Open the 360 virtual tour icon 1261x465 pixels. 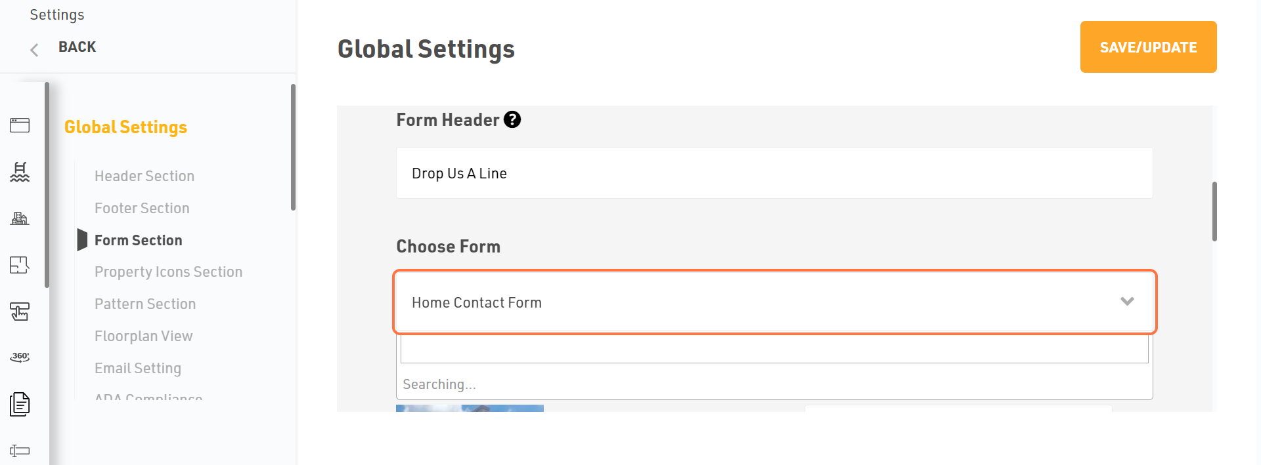(20, 357)
